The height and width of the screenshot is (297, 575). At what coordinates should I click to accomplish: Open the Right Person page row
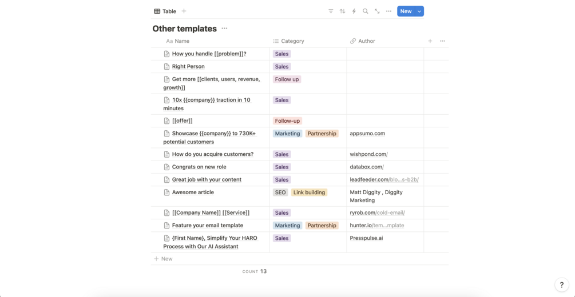[188, 67]
